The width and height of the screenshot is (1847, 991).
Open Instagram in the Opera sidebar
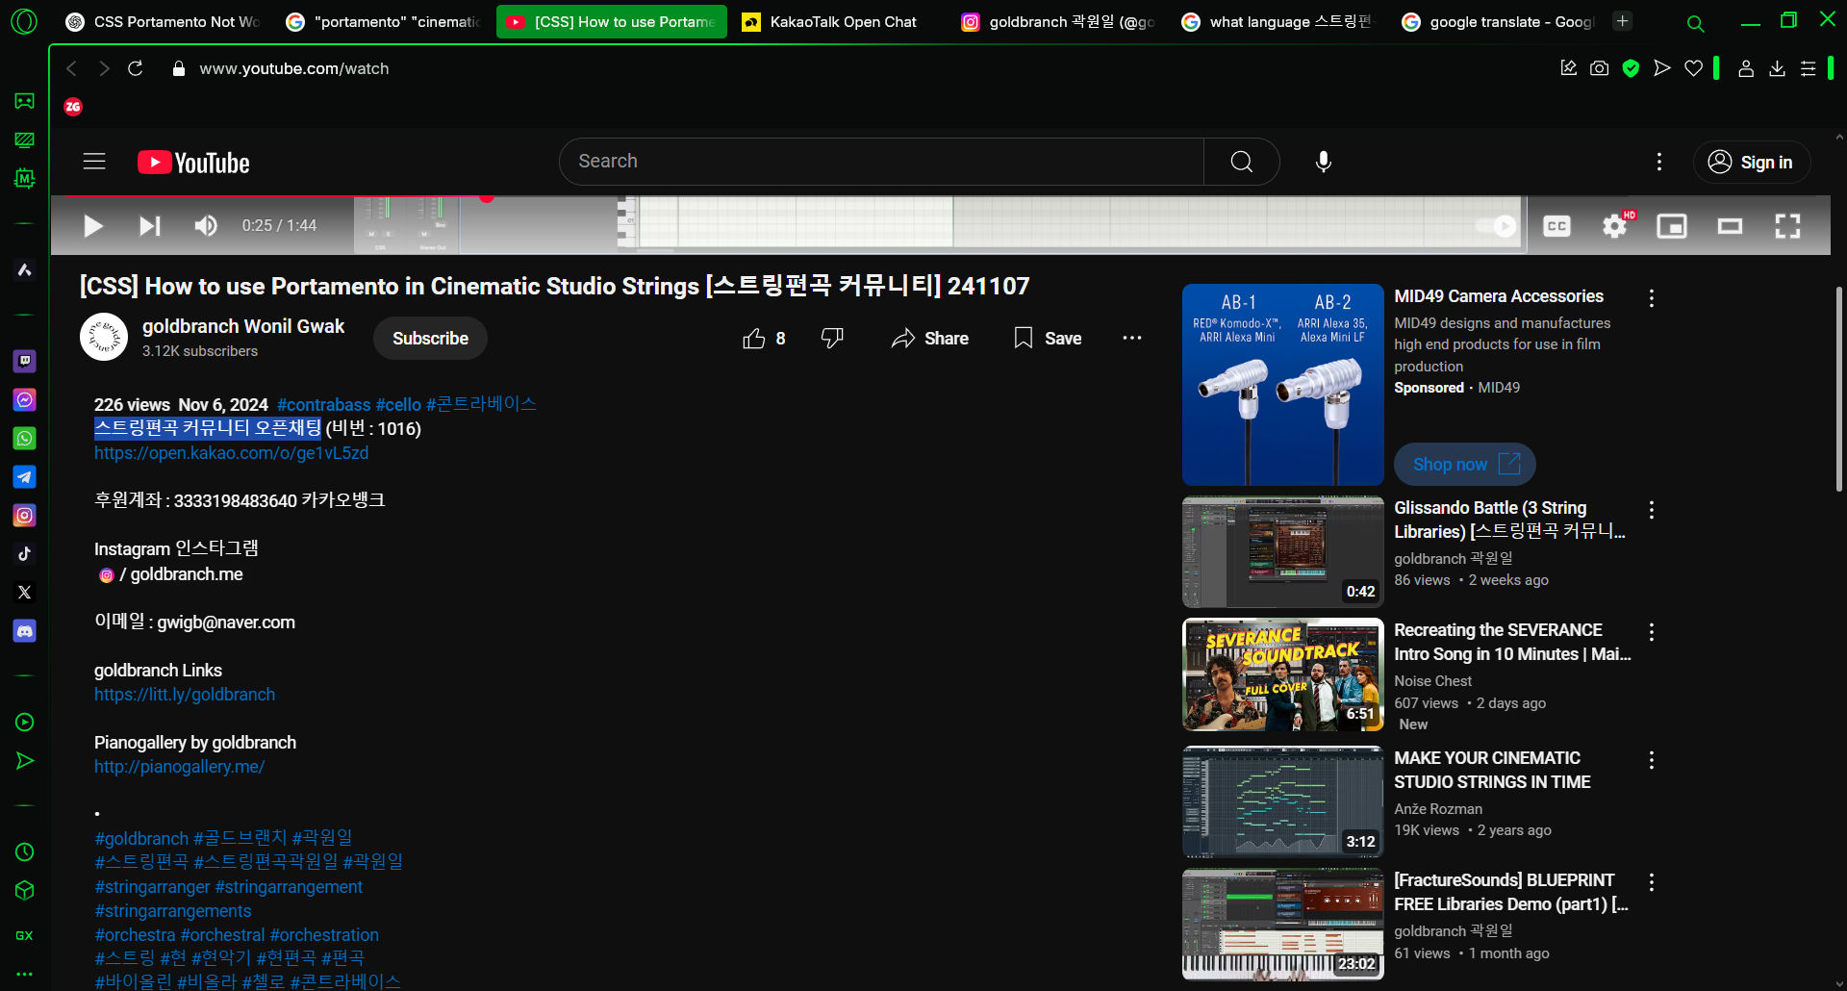25,515
